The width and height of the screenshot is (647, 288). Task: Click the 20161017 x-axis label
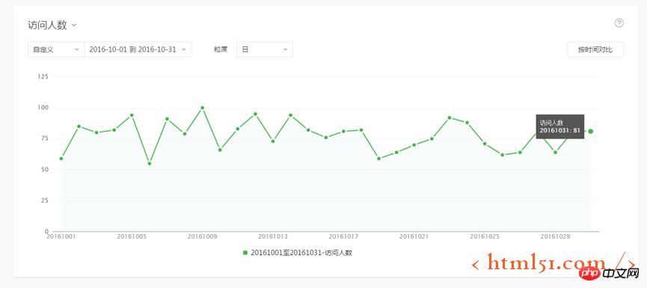(343, 237)
